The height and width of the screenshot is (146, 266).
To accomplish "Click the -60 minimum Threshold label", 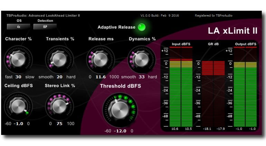I will (108, 131).
